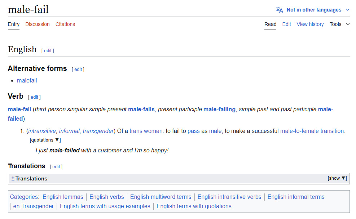
Task: Open the transition link
Action: pos(332,131)
